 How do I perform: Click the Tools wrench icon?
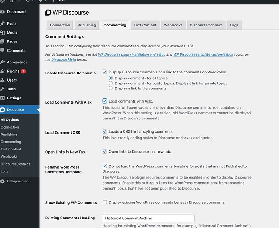pyautogui.click(x=2, y=89)
